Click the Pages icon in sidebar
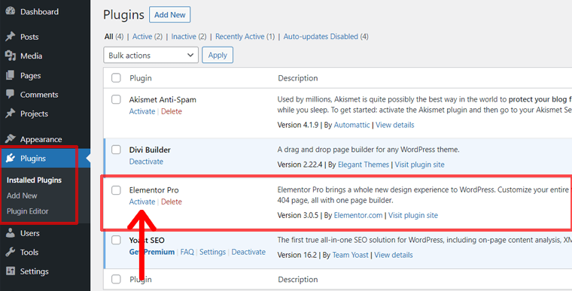The image size is (572, 291). [x=11, y=75]
